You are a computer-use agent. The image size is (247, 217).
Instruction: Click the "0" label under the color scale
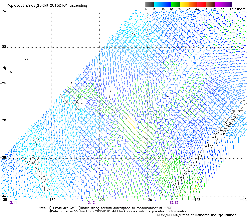[146, 9]
